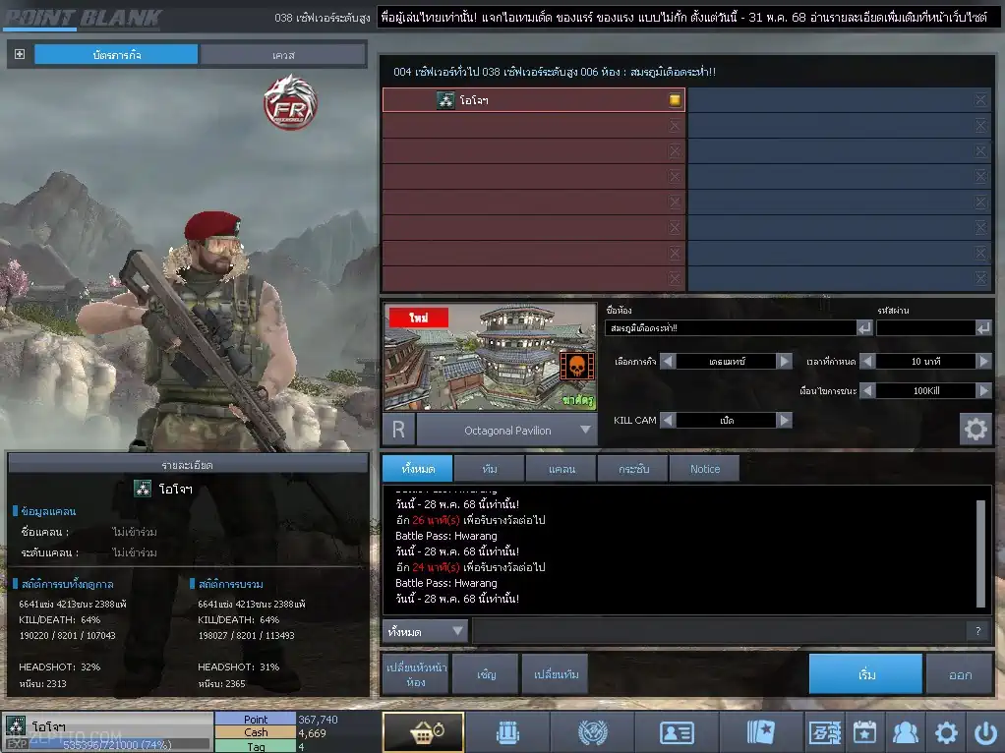The height and width of the screenshot is (753, 1005).
Task: Switch to the Notice chat tab
Action: [x=704, y=469]
